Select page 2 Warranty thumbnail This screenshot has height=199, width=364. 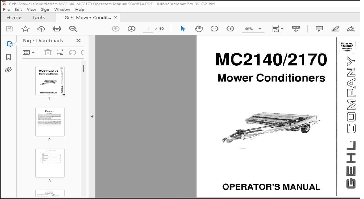pyautogui.click(x=50, y=122)
